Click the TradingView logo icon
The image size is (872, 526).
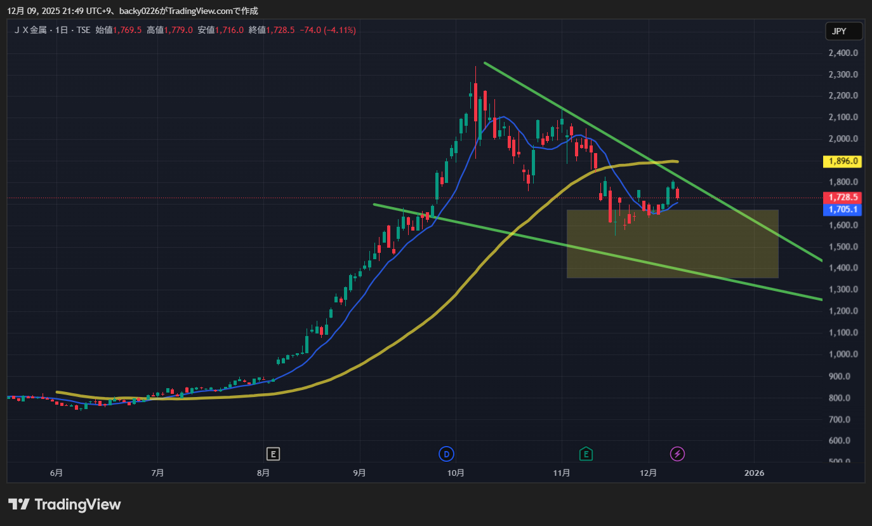tap(19, 504)
